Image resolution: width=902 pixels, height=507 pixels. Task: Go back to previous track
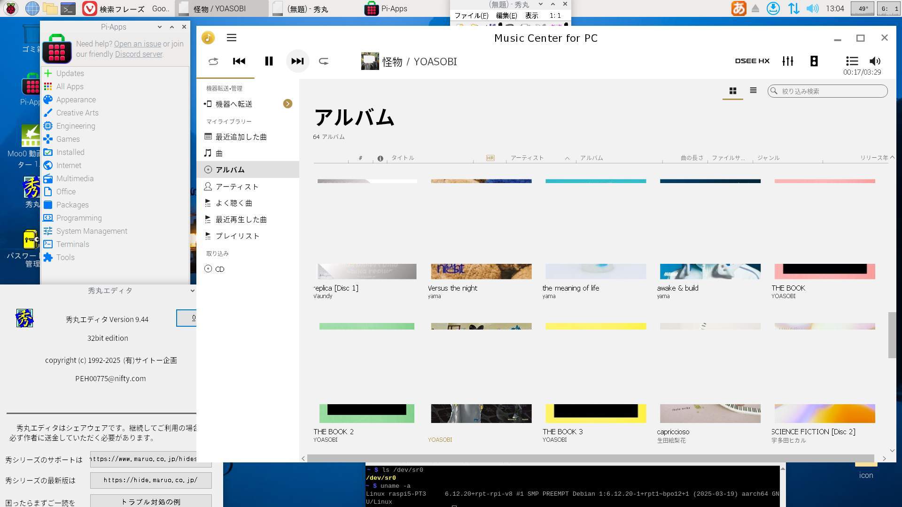click(239, 61)
